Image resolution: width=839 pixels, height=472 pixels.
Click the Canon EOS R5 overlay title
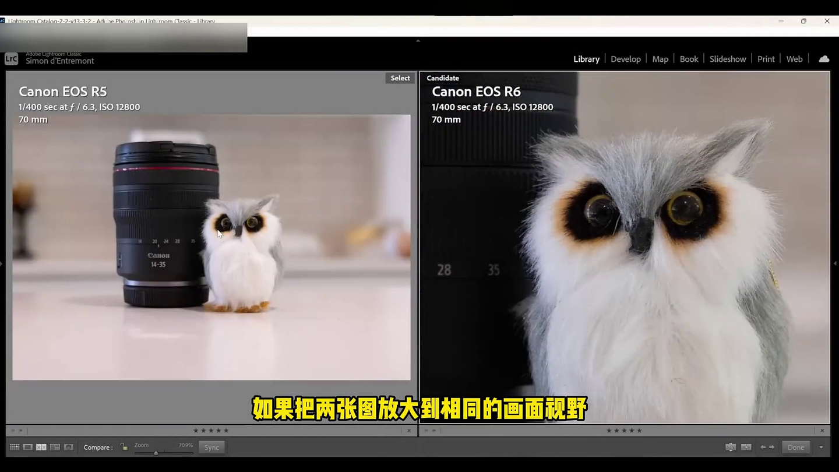coord(63,91)
